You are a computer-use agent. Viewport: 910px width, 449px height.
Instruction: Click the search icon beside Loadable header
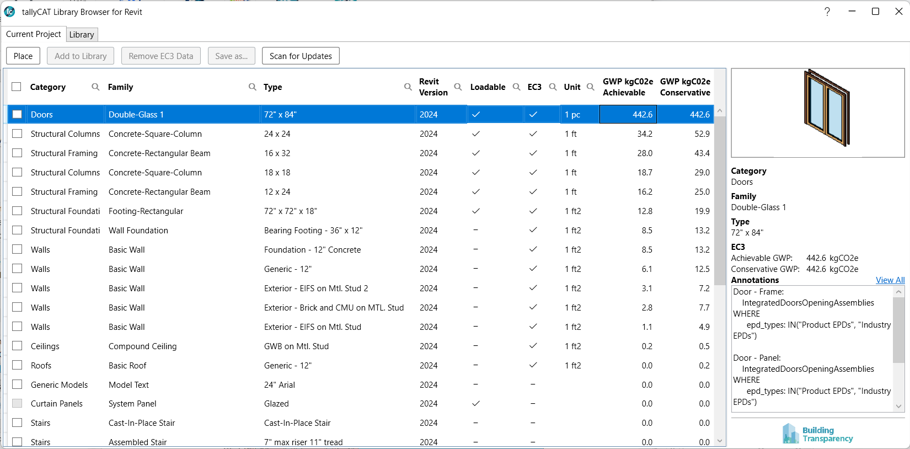tap(517, 87)
